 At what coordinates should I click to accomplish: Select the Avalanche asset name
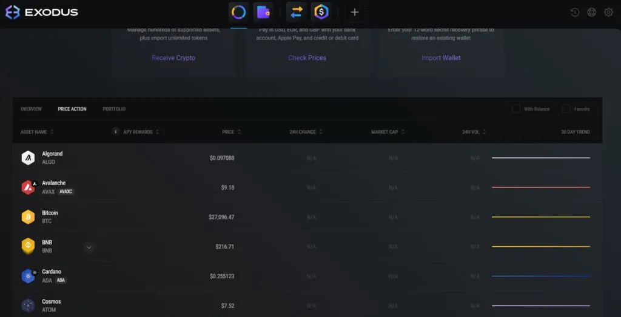pos(54,183)
